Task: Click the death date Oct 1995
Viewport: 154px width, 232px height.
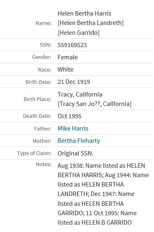Action: [x=69, y=116]
